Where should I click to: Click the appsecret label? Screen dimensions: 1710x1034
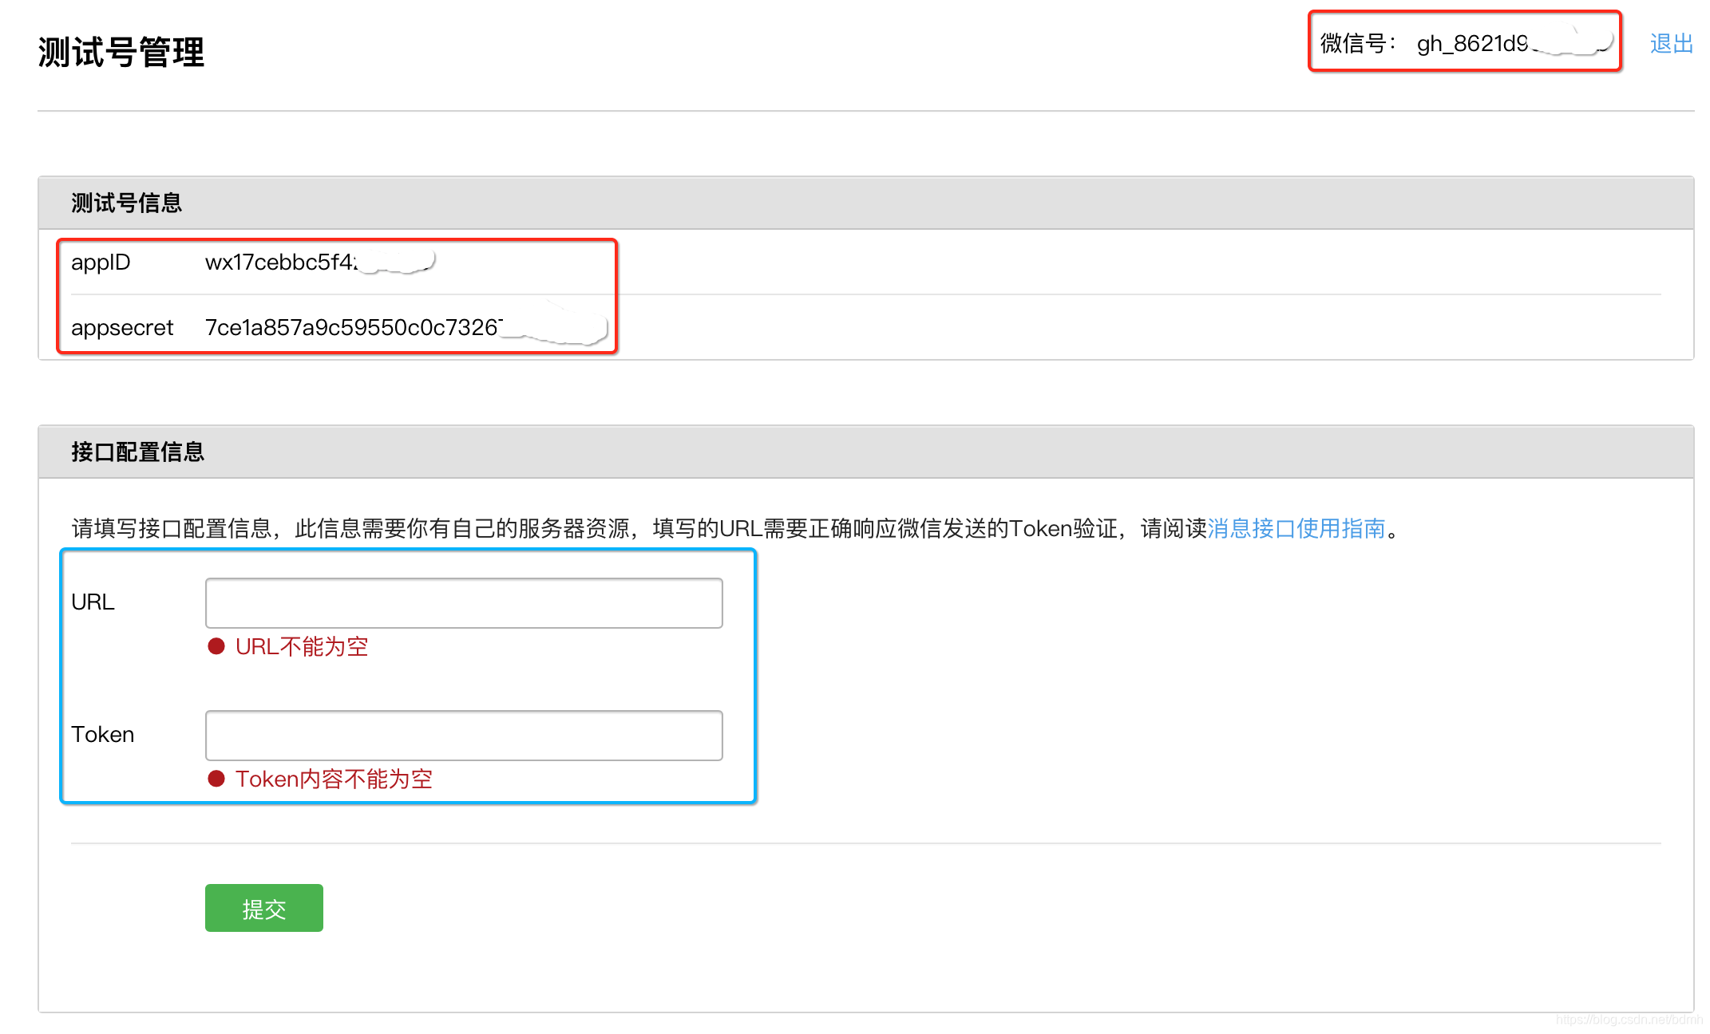click(122, 328)
